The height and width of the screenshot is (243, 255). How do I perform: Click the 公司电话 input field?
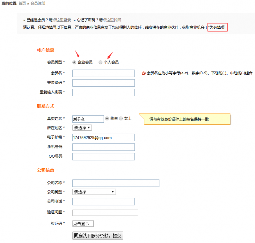[x=104, y=202]
